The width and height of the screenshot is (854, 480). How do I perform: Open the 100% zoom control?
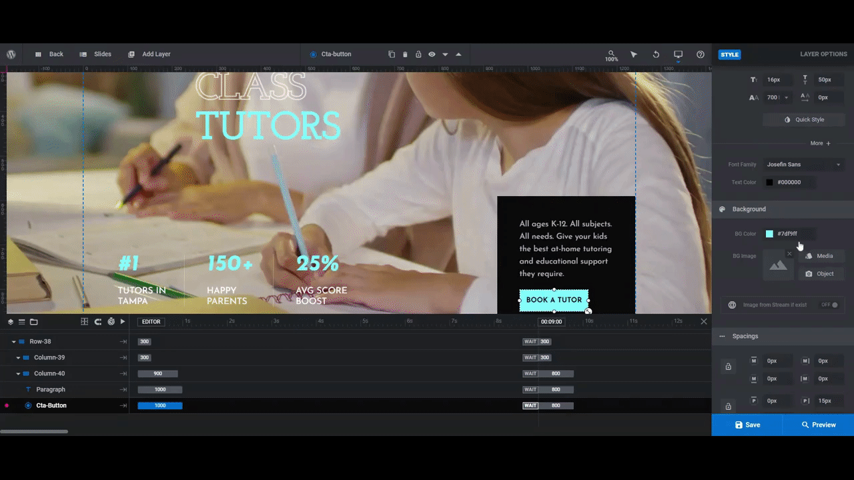click(611, 56)
